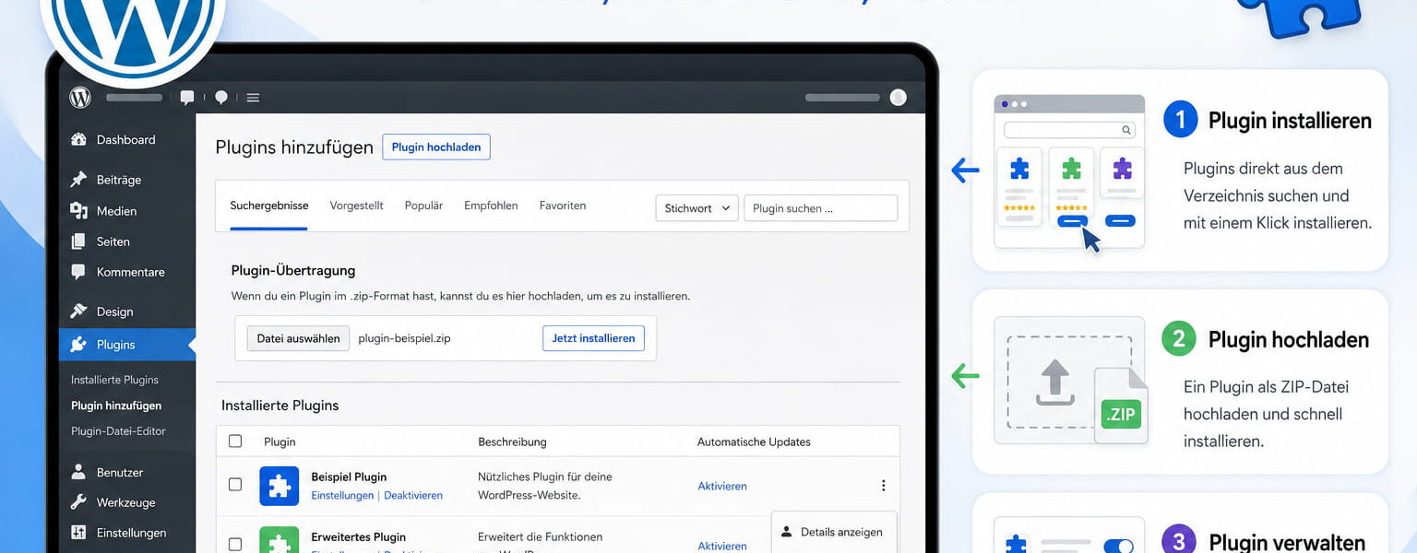Click the Design brush icon
The height and width of the screenshot is (553, 1417).
[x=79, y=312]
